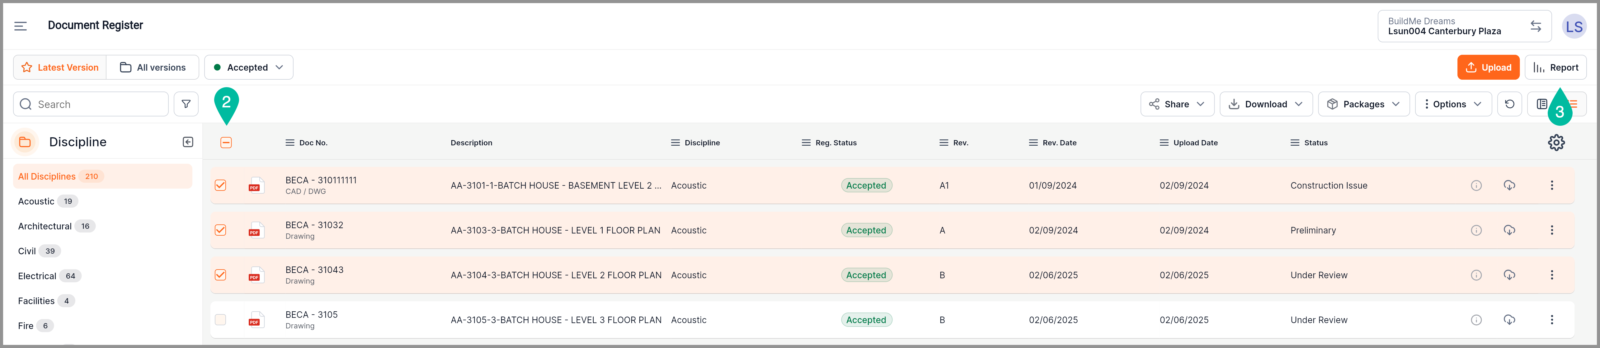Select the Latest Version tab

(x=60, y=67)
